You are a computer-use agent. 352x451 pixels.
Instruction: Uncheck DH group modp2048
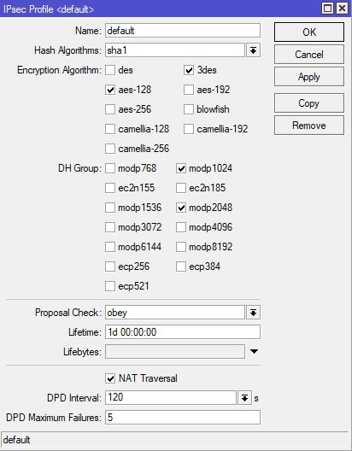pos(181,208)
